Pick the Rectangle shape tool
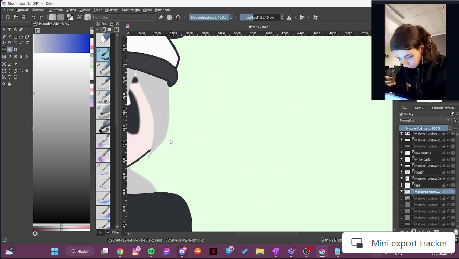The image size is (459, 259). click(15, 36)
